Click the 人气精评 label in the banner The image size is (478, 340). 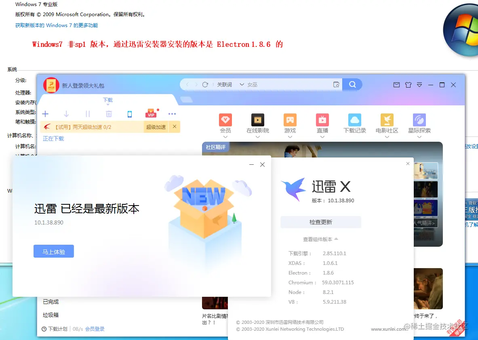[425, 223]
